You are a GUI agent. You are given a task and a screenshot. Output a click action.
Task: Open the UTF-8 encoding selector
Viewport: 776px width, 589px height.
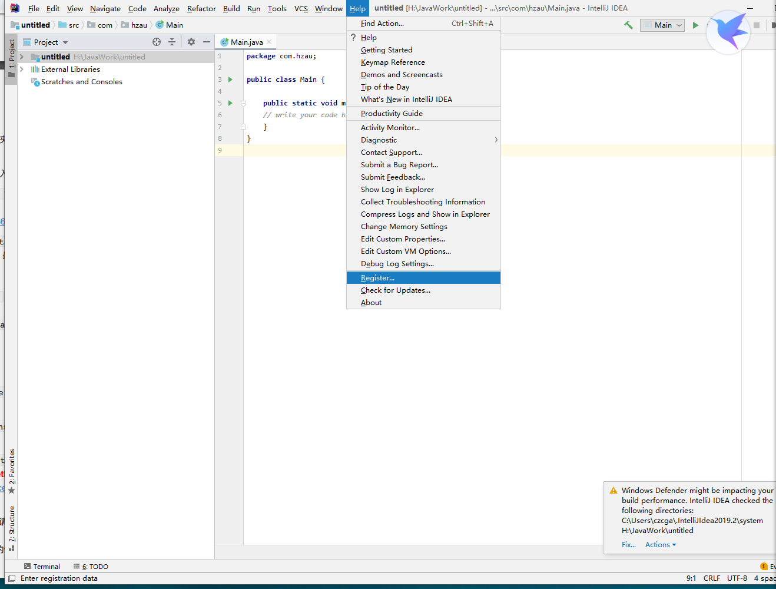(737, 578)
